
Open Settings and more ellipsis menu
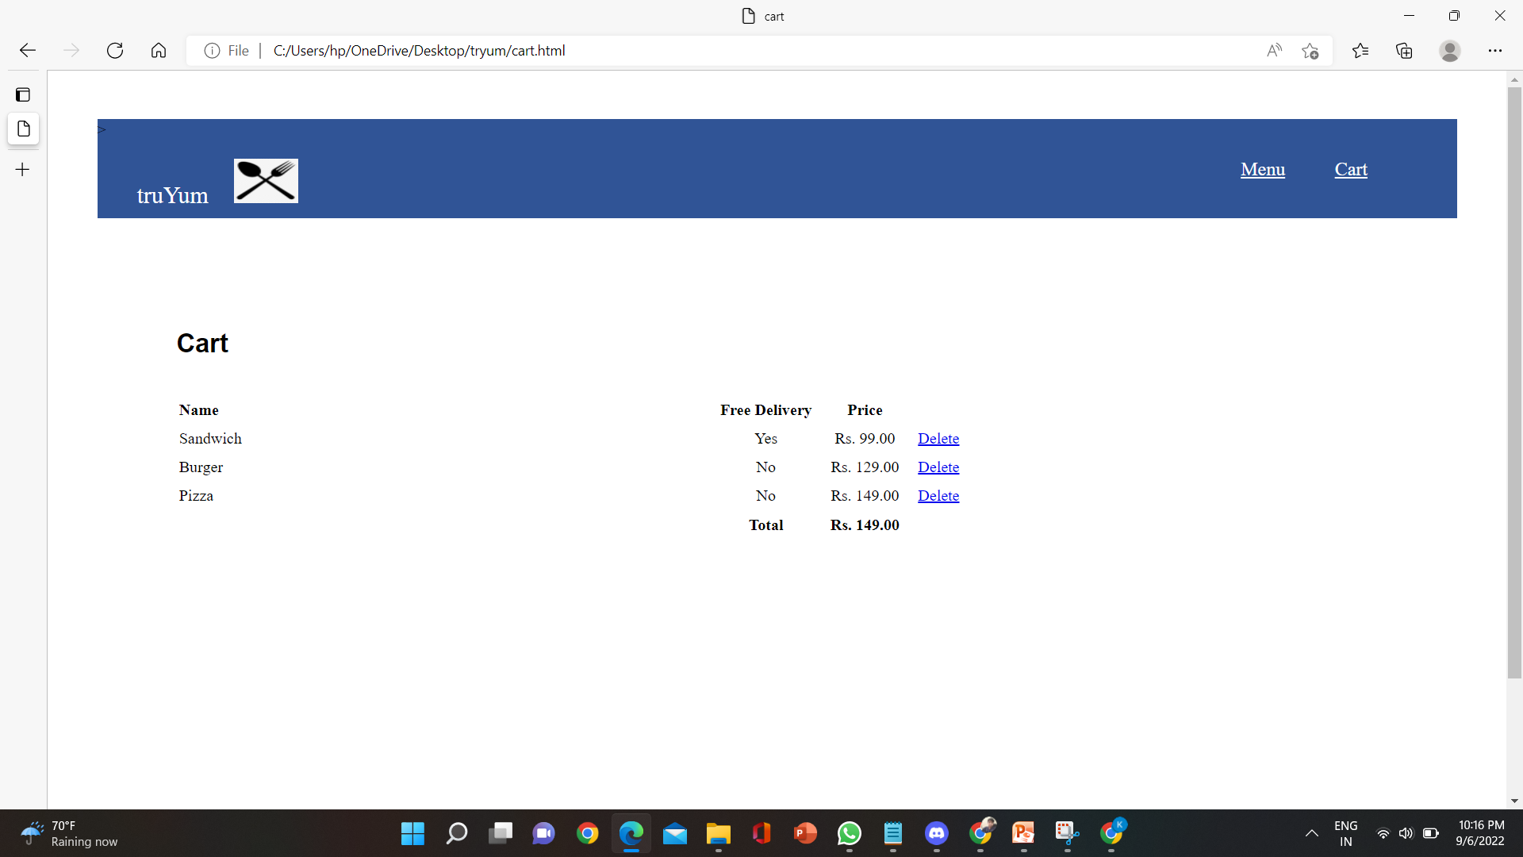(x=1494, y=51)
